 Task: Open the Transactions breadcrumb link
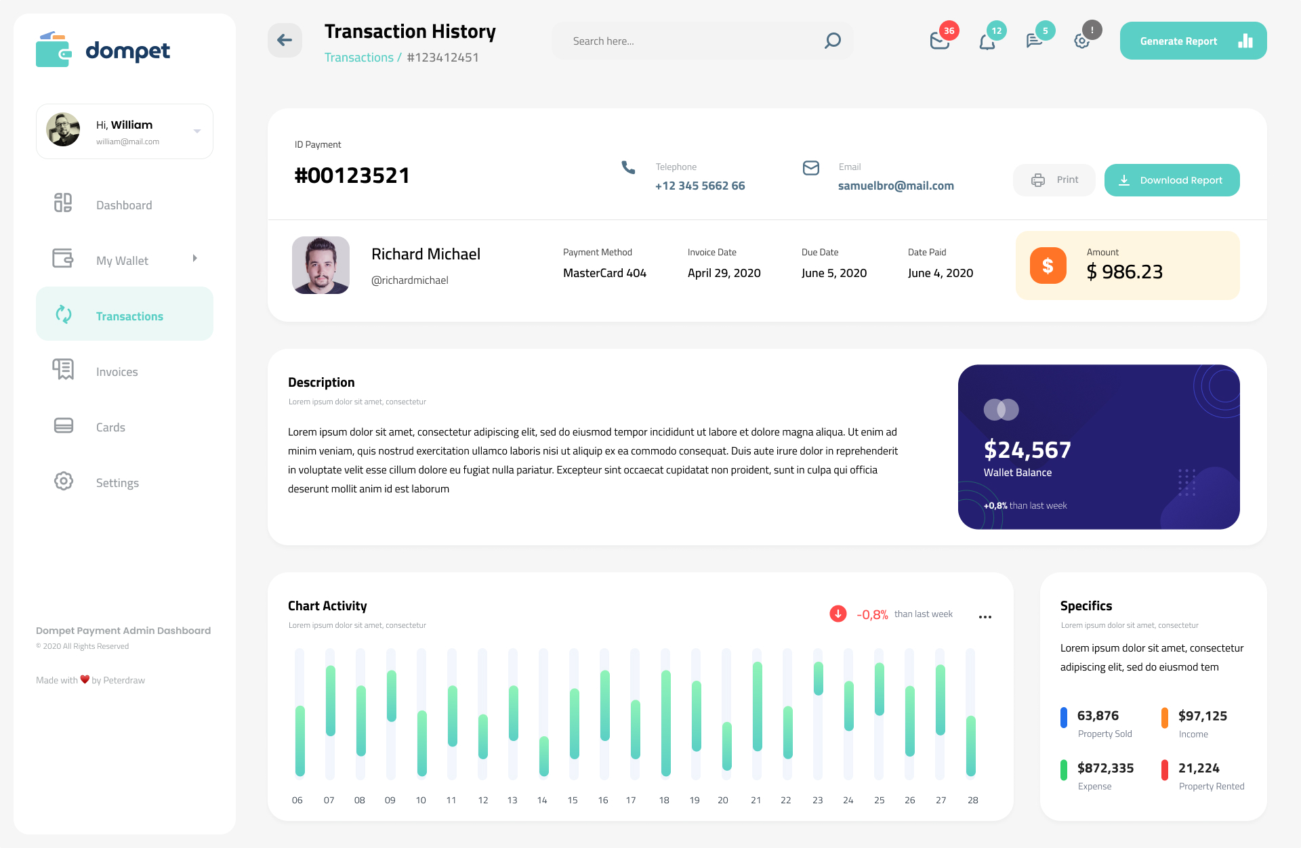tap(358, 57)
